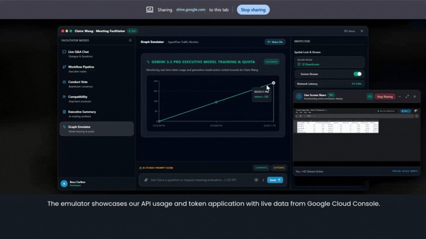Click the red Stop Sharing button
Screen dimensions: 426x239
385,97
